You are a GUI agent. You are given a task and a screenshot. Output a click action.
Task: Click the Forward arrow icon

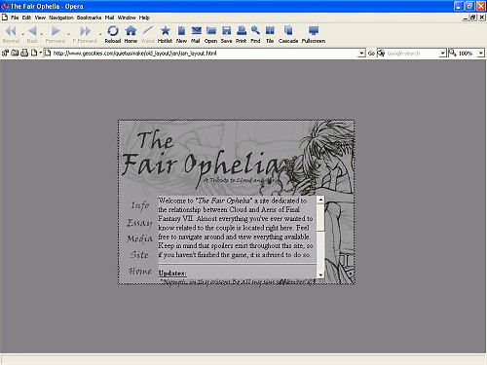click(x=56, y=31)
